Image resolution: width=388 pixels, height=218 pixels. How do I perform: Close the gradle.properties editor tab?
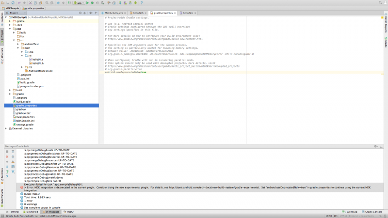pos(175,13)
